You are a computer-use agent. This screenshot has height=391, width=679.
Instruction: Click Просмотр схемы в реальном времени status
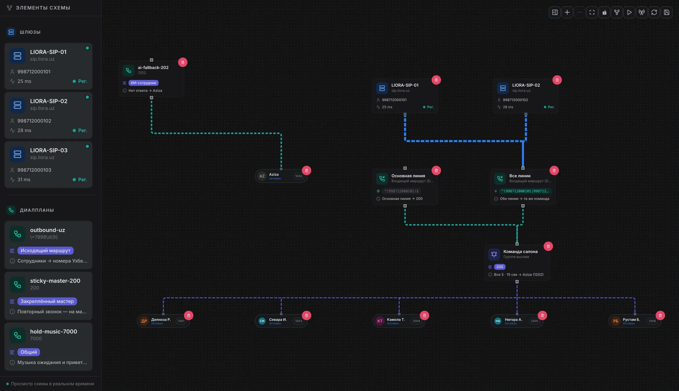pyautogui.click(x=53, y=384)
